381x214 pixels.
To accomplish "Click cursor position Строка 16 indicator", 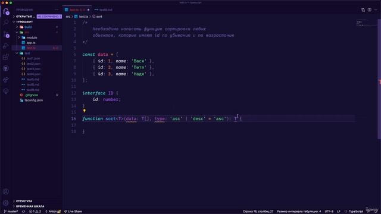I will (x=258, y=212).
